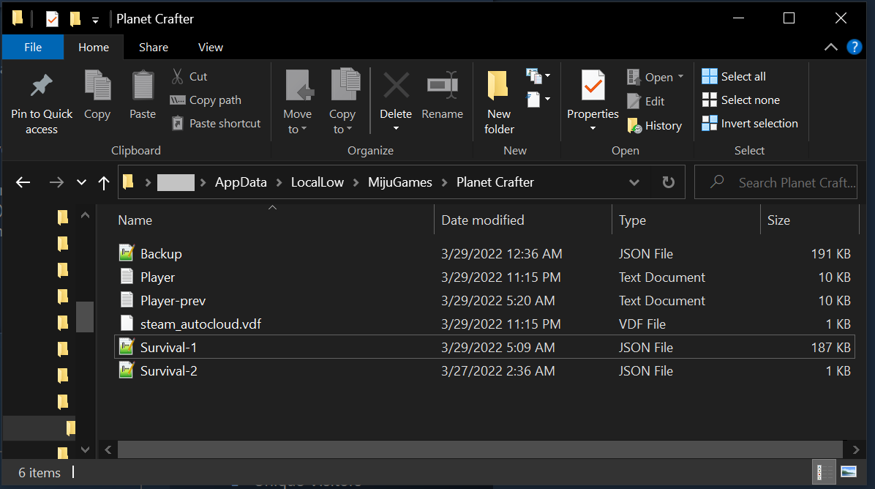Click Select all in the ribbon
The width and height of the screenshot is (875, 489).
pos(734,76)
